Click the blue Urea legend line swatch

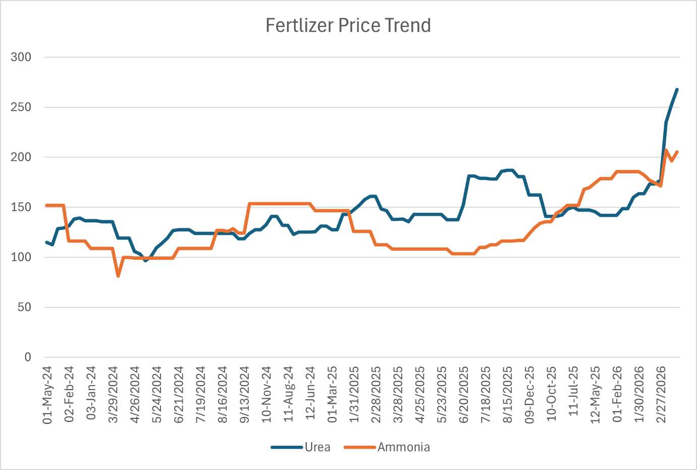pos(287,447)
